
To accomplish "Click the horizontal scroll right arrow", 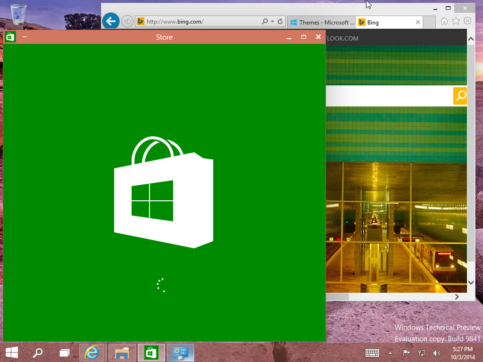I will (x=457, y=296).
